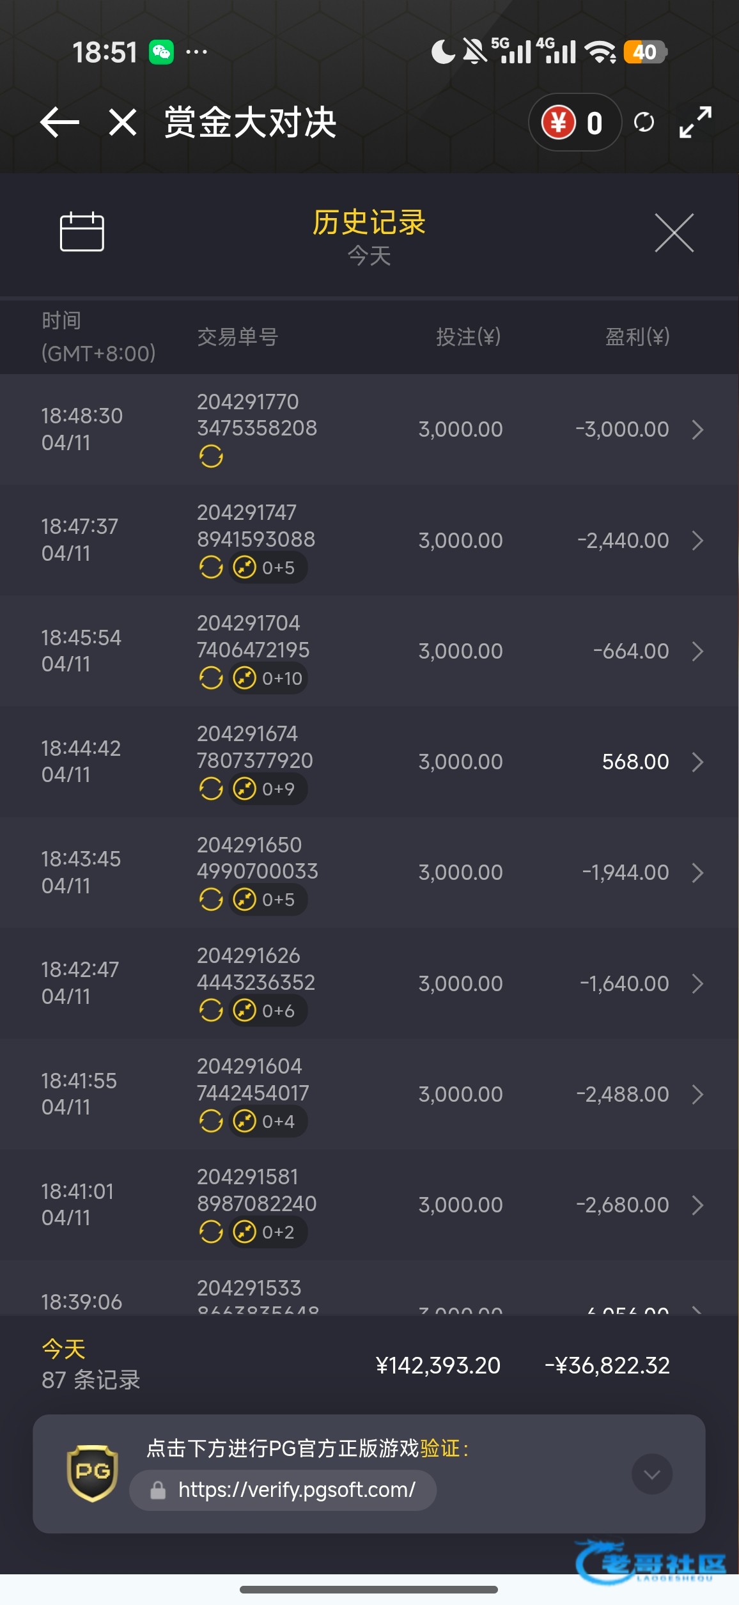Click the red yen balance icon
The height and width of the screenshot is (1605, 739).
(x=558, y=122)
